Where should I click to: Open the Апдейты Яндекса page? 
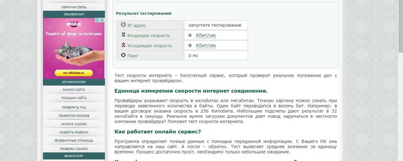(74, 132)
